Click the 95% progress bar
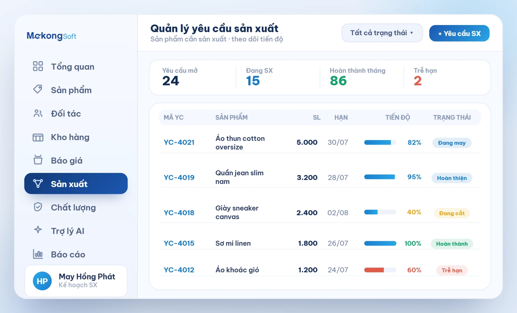 click(x=380, y=177)
